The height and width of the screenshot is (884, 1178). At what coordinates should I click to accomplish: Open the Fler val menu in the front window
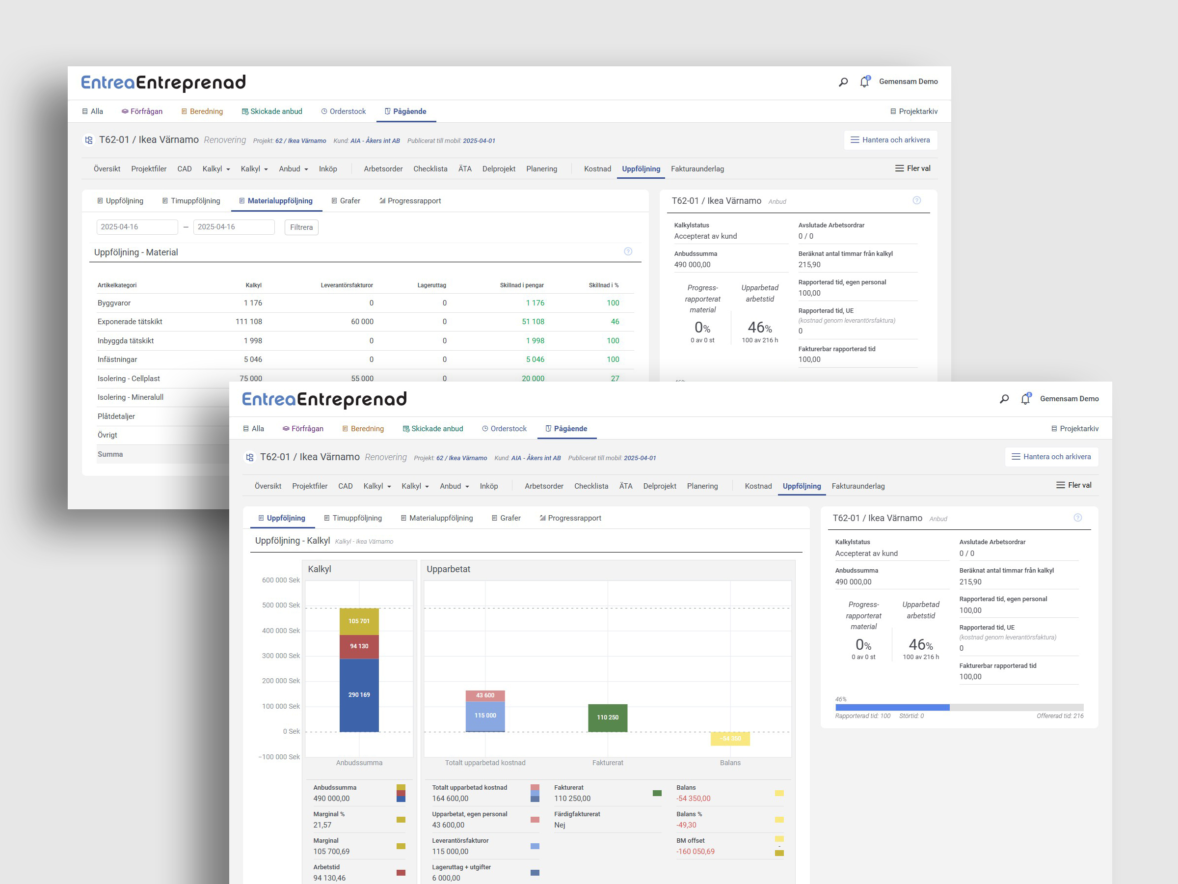1073,485
